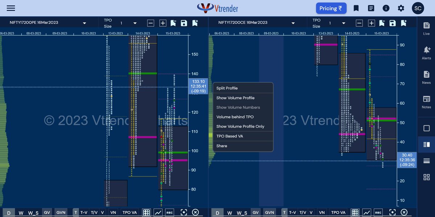Decrease TPO size in left chart
Image resolution: width=435 pixels, height=217 pixels.
click(151, 23)
